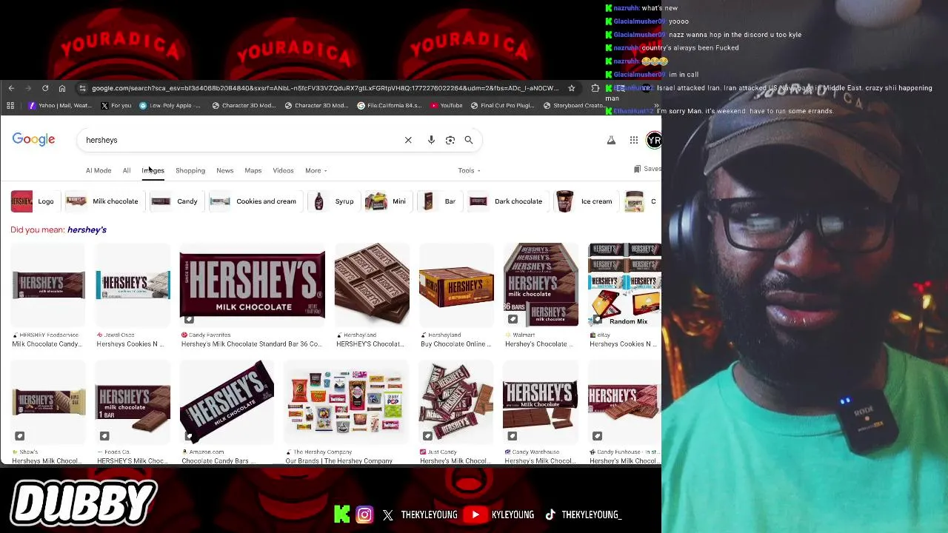The width and height of the screenshot is (948, 533).
Task: Open Candy Warehouse Hershey's image
Action: click(540, 402)
